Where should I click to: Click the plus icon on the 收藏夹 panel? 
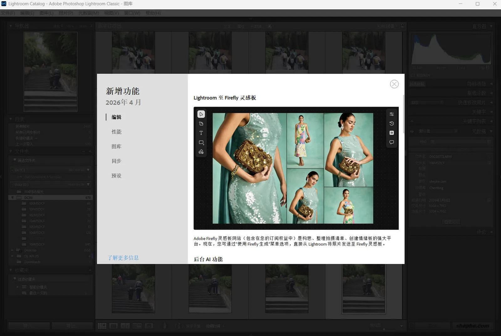click(90, 270)
